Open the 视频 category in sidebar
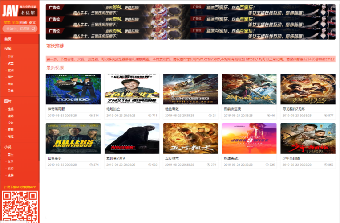This screenshot has width=340, height=223. 8,48
